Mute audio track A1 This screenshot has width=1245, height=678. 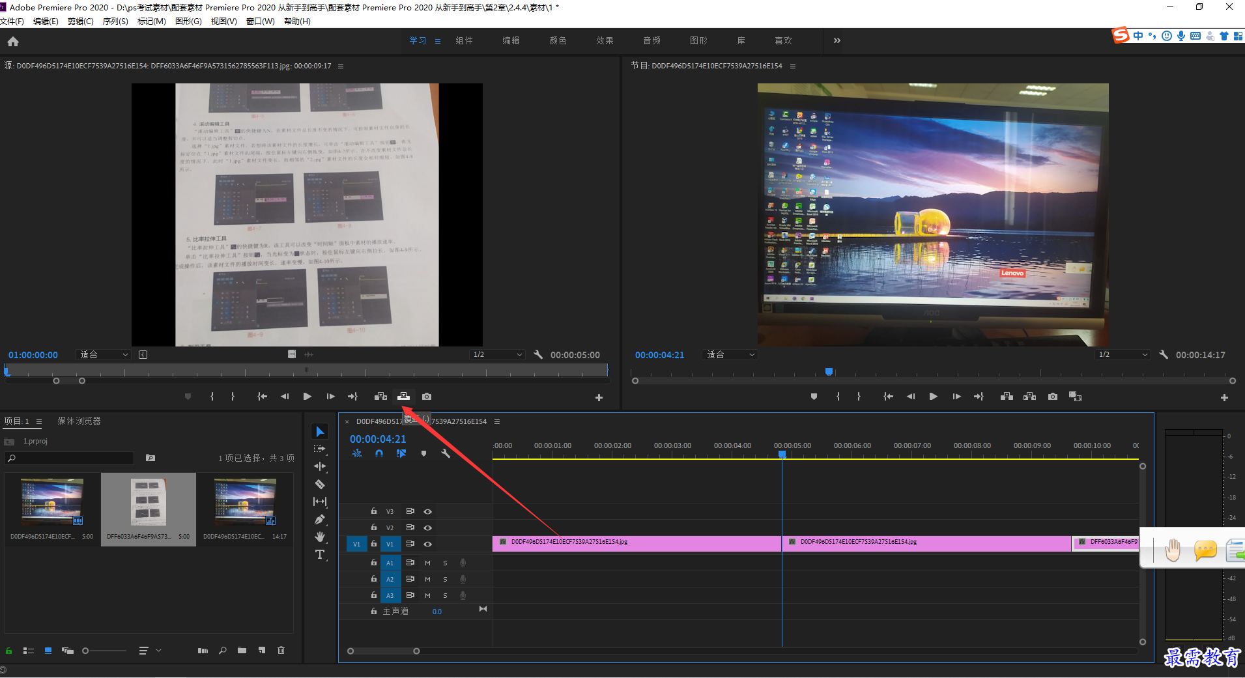tap(427, 563)
